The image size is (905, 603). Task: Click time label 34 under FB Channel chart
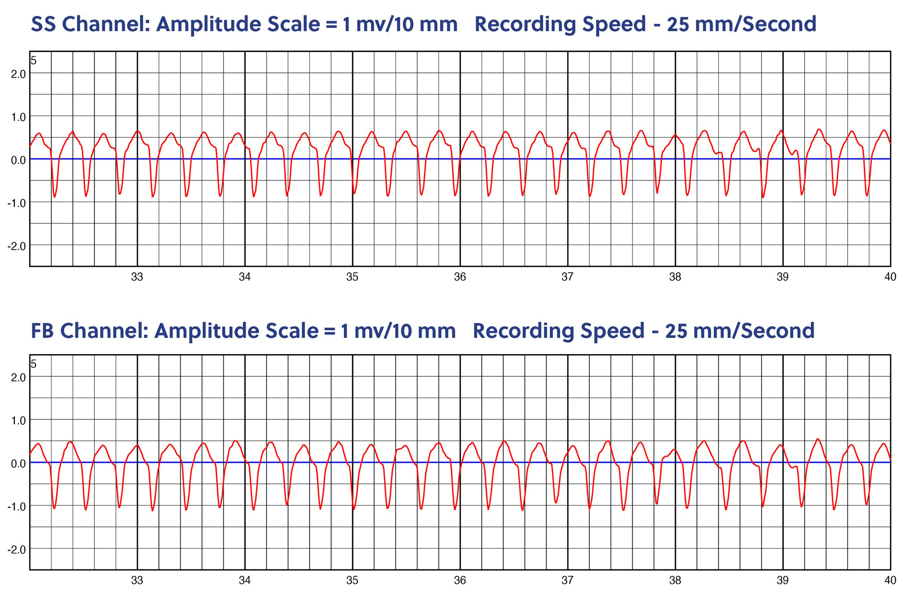point(245,581)
